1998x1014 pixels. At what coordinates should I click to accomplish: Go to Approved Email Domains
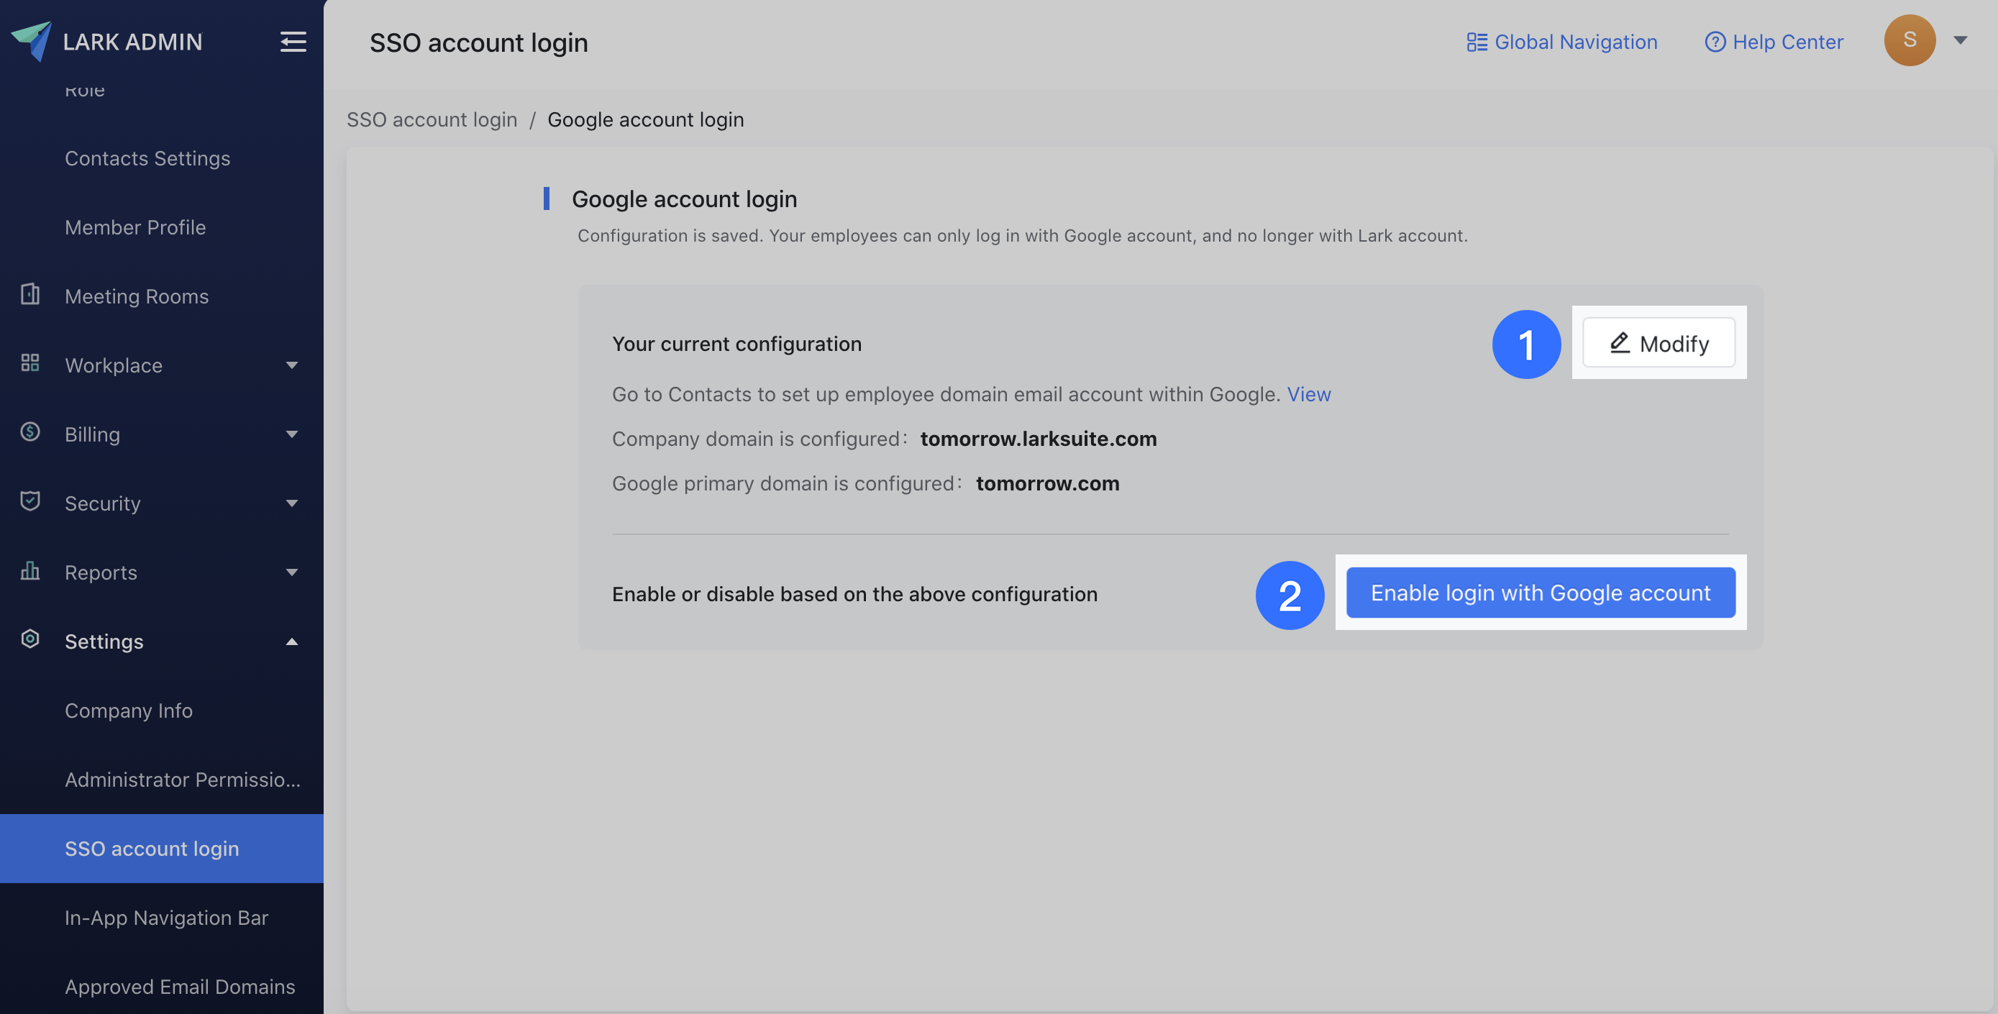[x=180, y=986]
